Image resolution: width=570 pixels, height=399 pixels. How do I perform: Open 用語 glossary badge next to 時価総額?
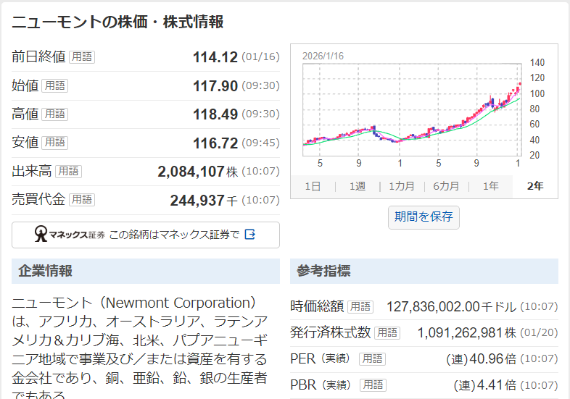(x=360, y=306)
